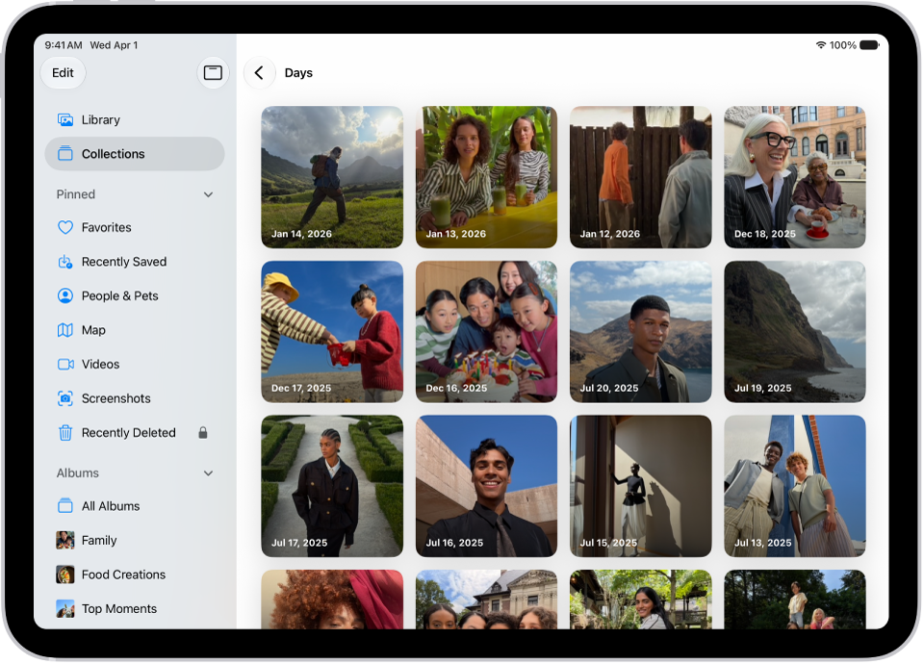The width and height of the screenshot is (924, 664).
Task: Click the Map icon in sidebar
Action: pos(65,330)
